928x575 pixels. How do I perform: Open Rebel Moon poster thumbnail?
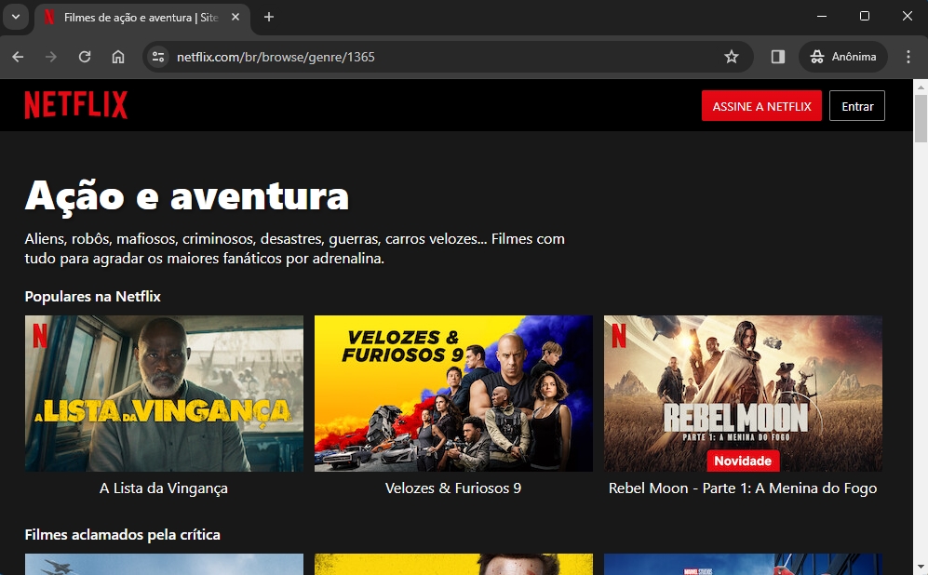click(743, 394)
